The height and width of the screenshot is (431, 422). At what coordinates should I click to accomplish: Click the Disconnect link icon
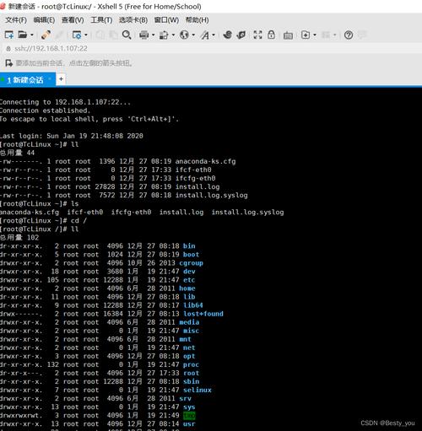(x=46, y=35)
